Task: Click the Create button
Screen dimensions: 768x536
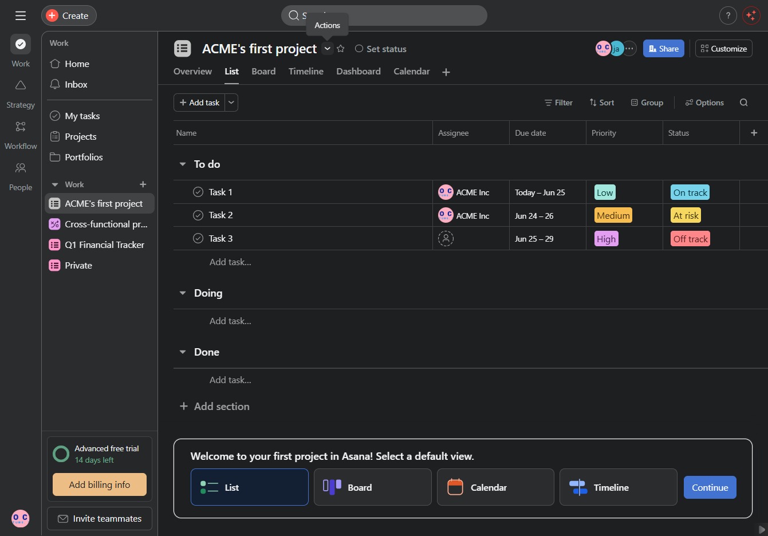Action: tap(69, 15)
